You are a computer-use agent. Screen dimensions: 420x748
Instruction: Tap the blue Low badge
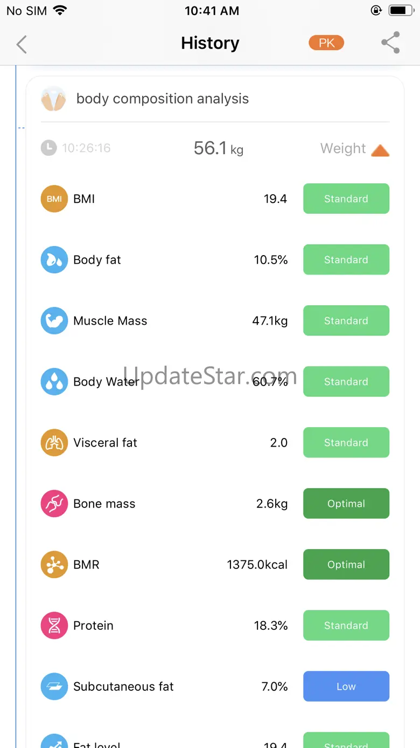point(346,687)
